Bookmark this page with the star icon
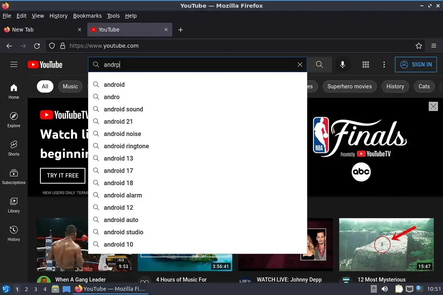 tap(419, 46)
